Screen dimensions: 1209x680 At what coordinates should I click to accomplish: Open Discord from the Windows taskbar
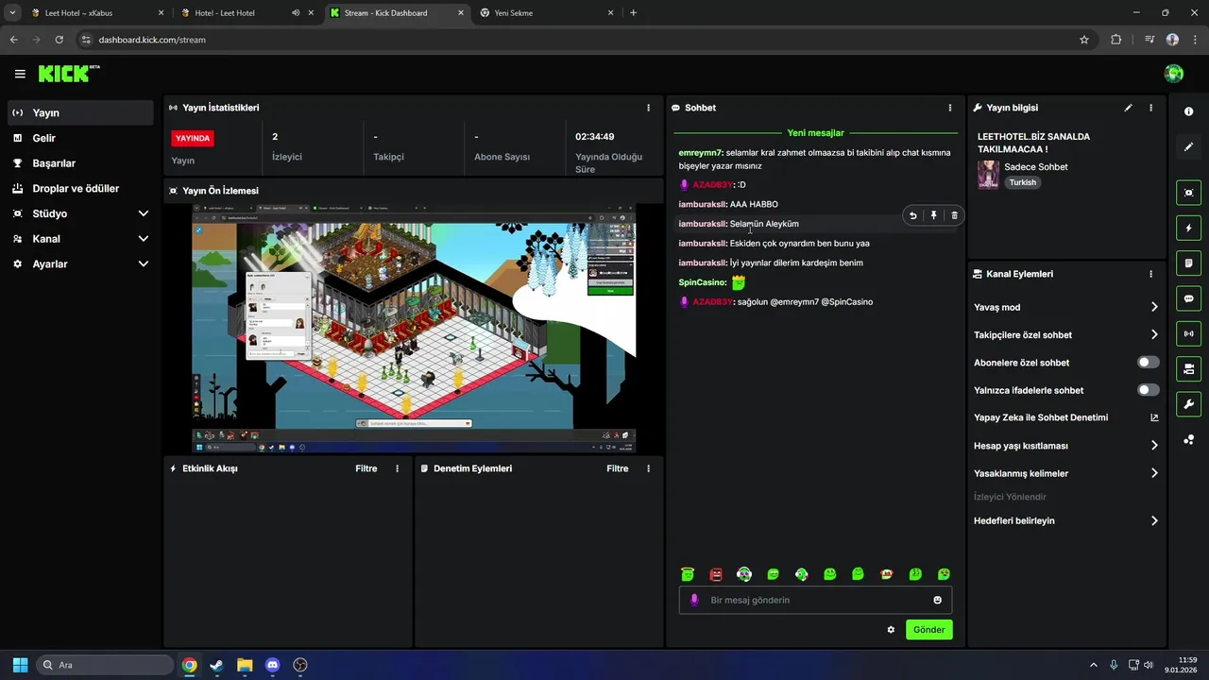point(273,665)
